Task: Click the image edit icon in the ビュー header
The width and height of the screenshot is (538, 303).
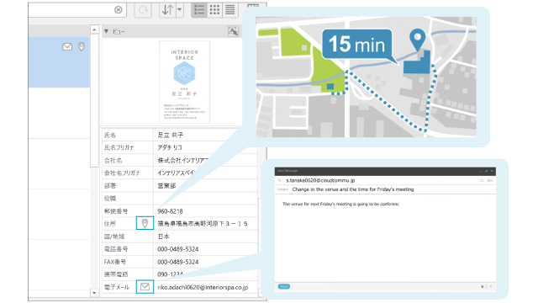Action: pyautogui.click(x=234, y=31)
